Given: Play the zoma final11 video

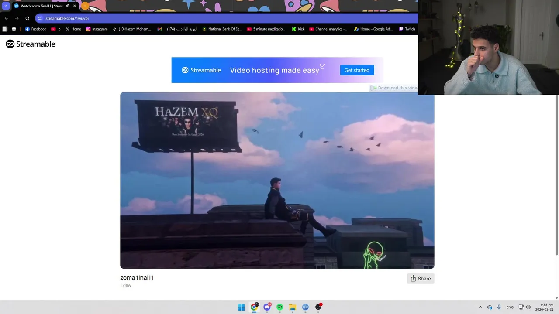Looking at the screenshot, I should tap(277, 180).
